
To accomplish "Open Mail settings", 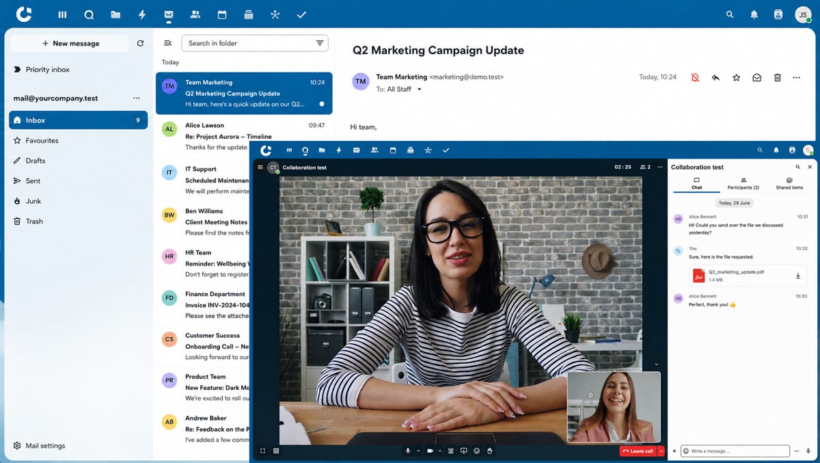I will (x=40, y=446).
